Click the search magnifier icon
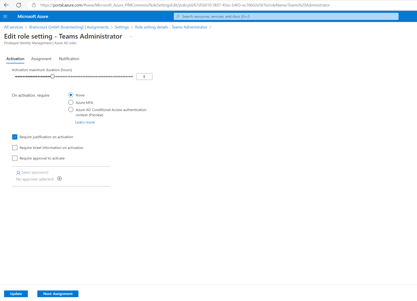The image size is (417, 301). pyautogui.click(x=178, y=16)
